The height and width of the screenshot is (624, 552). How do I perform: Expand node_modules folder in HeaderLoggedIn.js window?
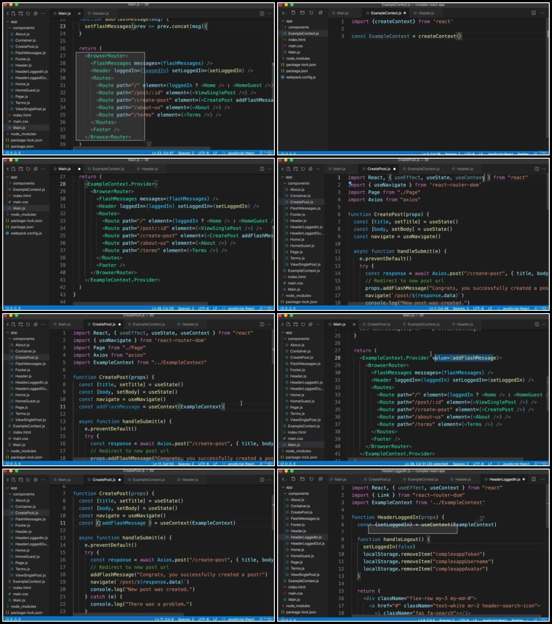298,606
